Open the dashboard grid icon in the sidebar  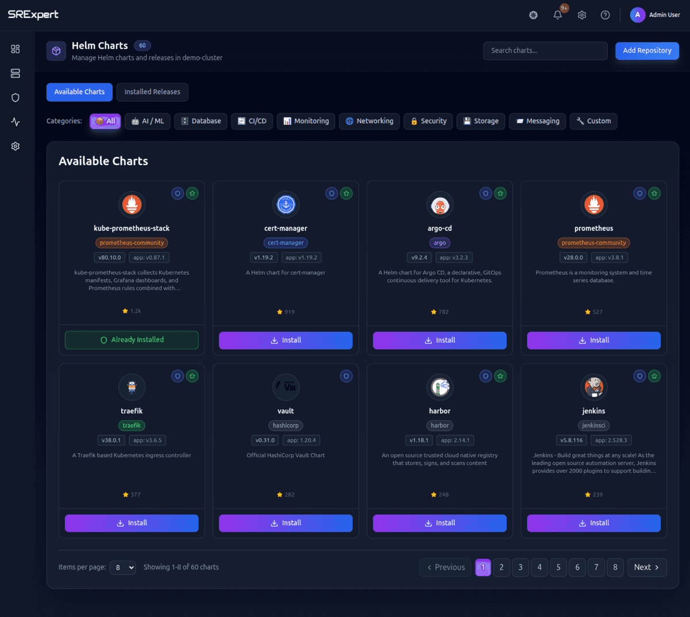pos(16,48)
